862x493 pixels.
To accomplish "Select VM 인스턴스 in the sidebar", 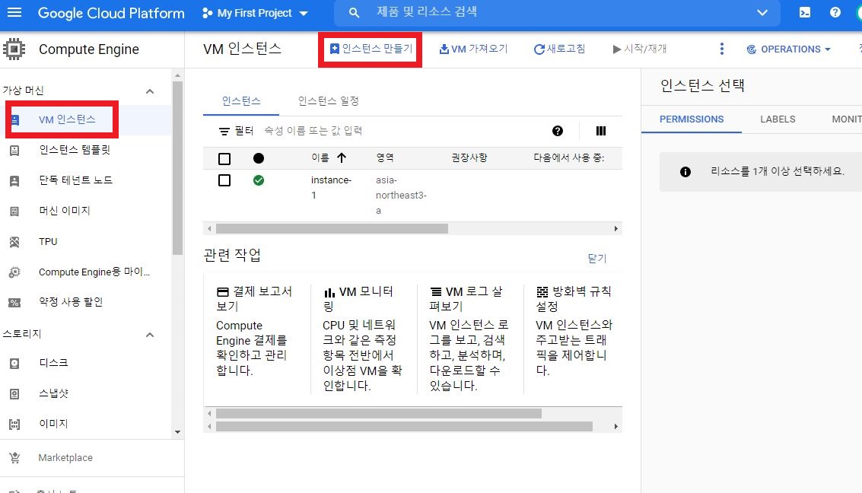I will 67,119.
